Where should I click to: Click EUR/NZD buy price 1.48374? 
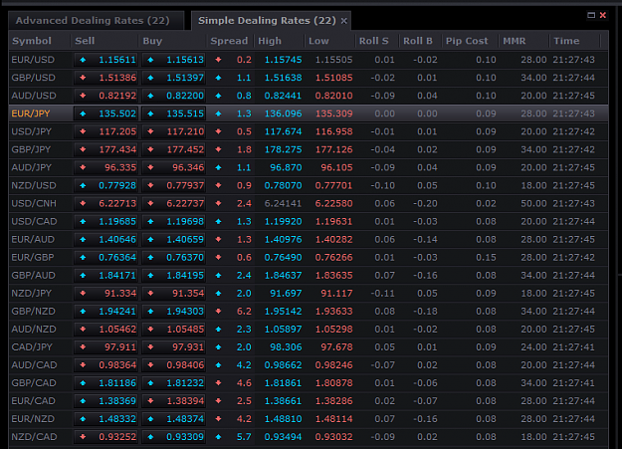click(x=173, y=419)
